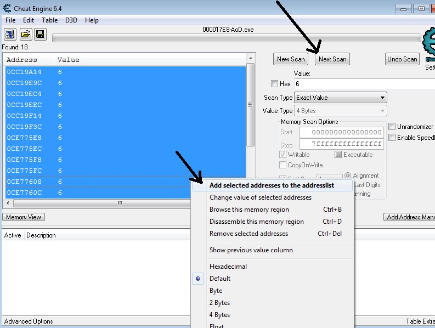Toggle the Hex checkbox
Viewport: 435px width, 328px height.
[274, 83]
